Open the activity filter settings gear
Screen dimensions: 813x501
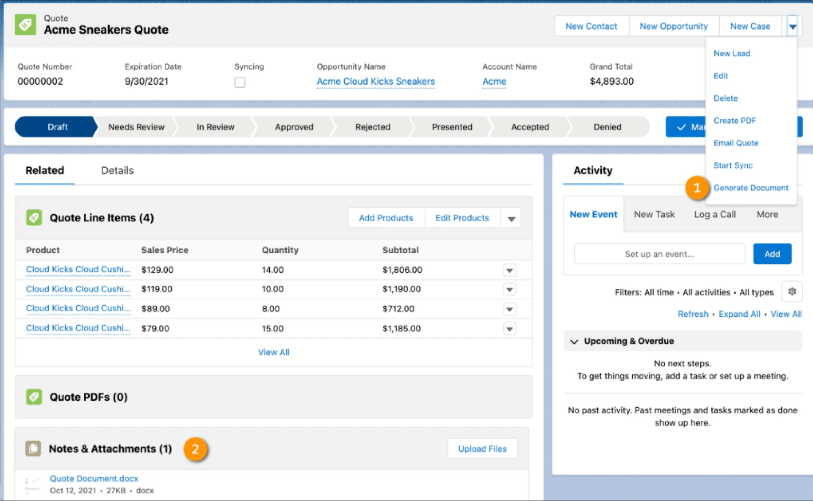coord(792,291)
